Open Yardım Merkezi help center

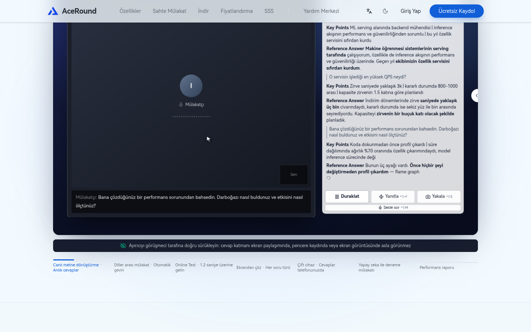coord(321,11)
